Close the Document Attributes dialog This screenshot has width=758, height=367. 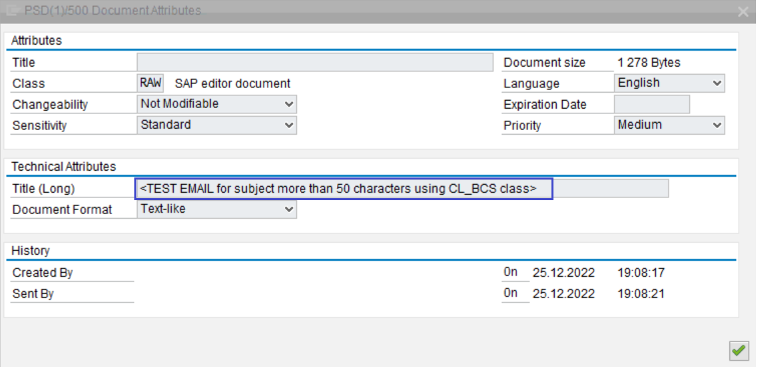click(x=743, y=11)
